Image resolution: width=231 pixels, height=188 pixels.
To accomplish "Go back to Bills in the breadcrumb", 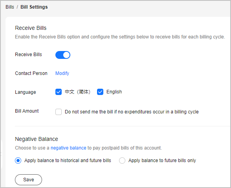I will (10, 7).
